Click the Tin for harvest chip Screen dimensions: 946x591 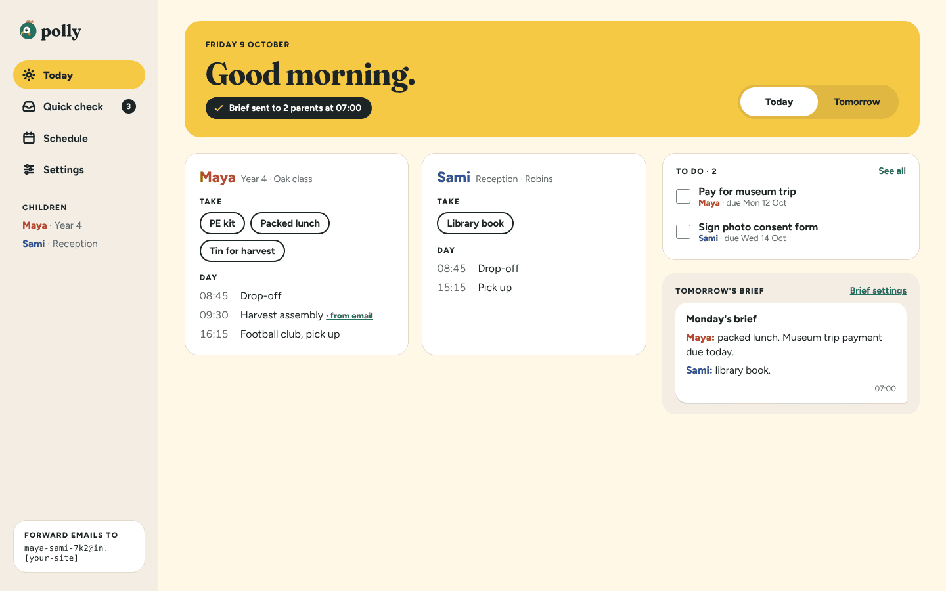[242, 251]
